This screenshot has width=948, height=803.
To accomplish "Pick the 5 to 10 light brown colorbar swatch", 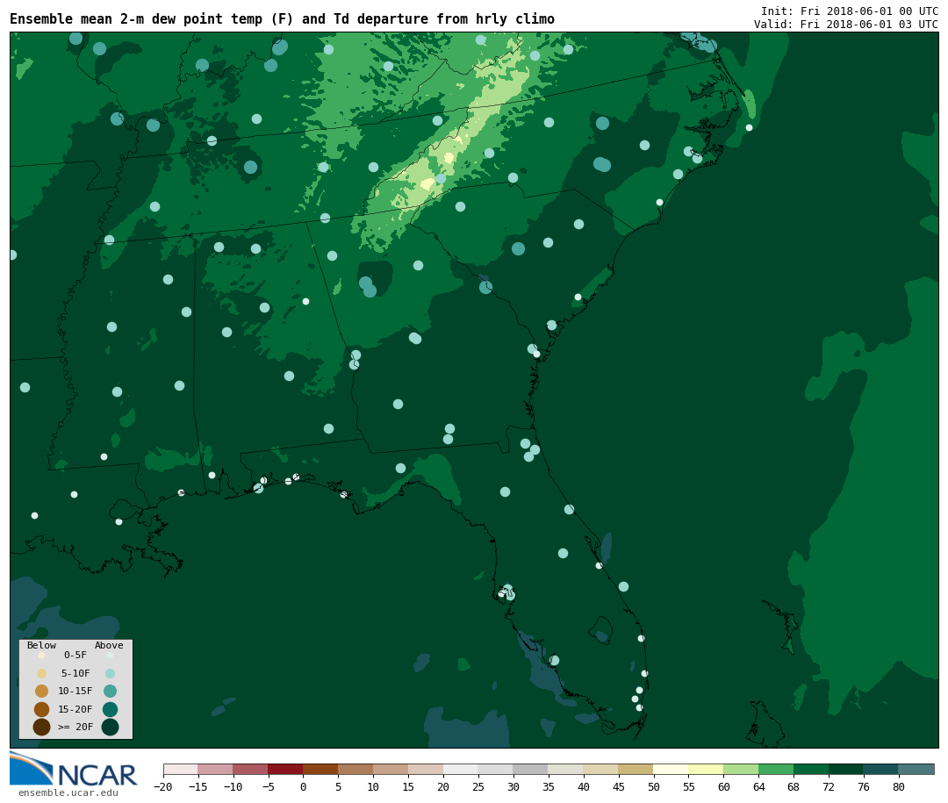I will point(355,769).
